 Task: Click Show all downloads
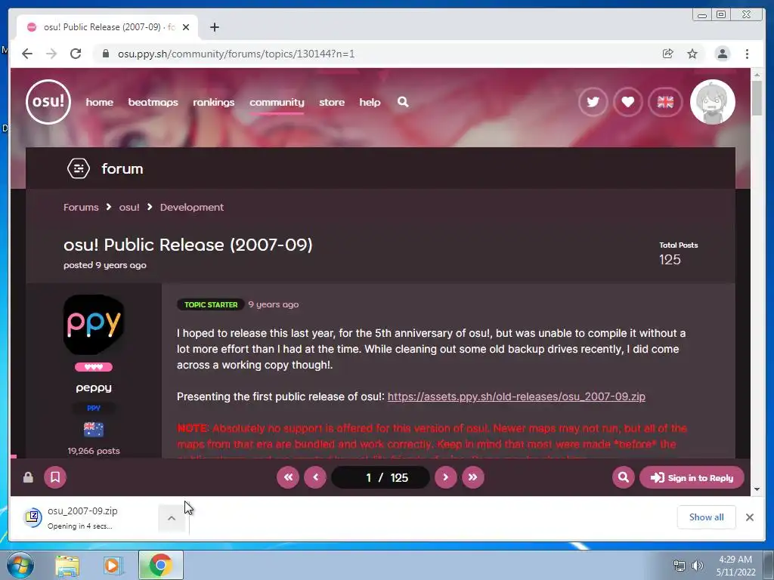tap(707, 517)
